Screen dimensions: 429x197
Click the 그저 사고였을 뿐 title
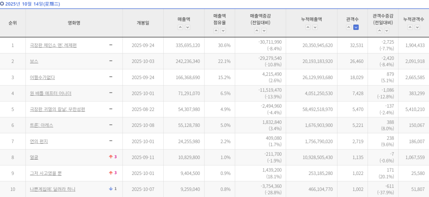(x=46, y=173)
